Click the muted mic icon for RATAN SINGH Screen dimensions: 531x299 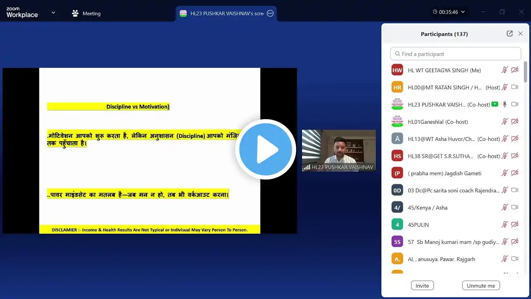click(x=504, y=87)
